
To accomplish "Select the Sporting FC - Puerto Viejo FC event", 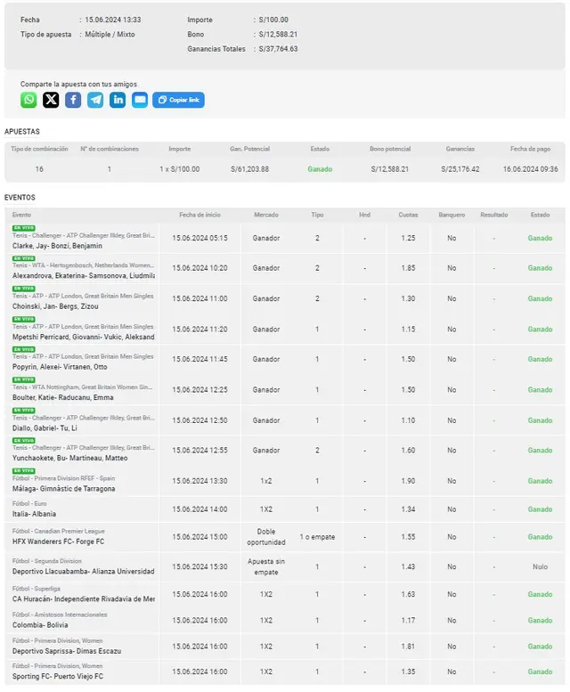I will click(x=58, y=676).
